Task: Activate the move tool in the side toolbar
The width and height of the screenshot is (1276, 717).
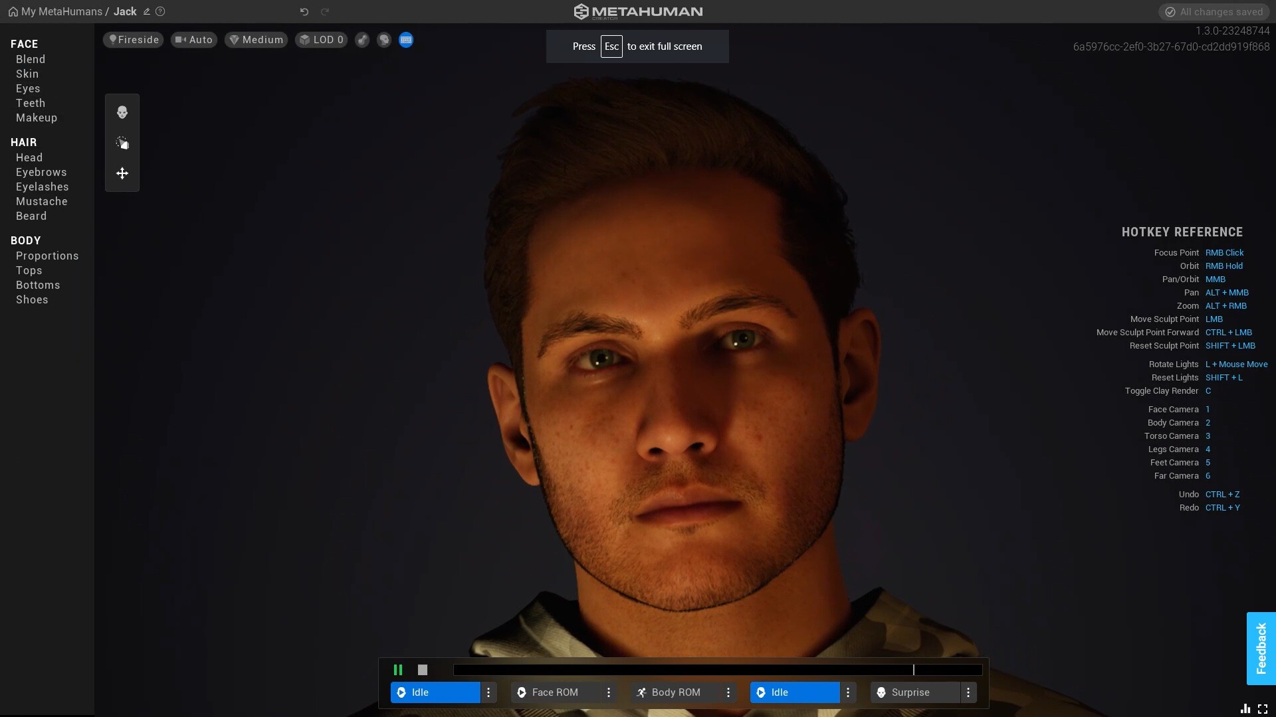Action: pyautogui.click(x=122, y=173)
